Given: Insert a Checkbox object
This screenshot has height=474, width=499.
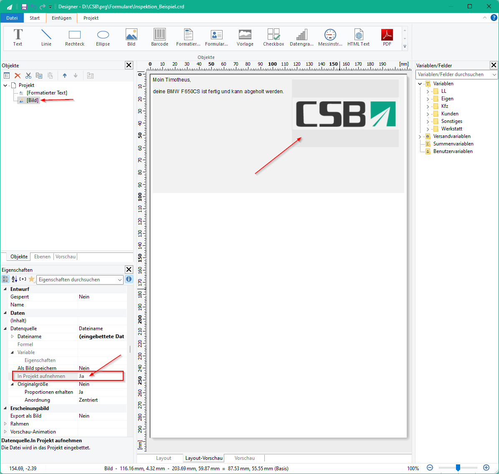Looking at the screenshot, I should pos(274,37).
